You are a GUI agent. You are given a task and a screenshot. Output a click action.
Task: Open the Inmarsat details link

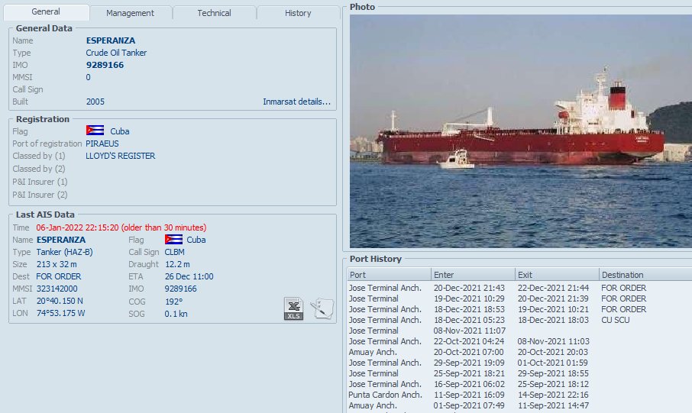[296, 102]
